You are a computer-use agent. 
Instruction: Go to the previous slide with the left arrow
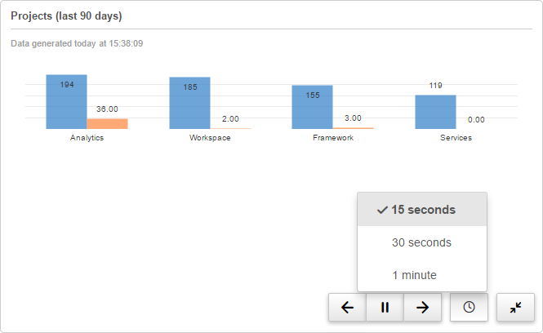tap(347, 308)
